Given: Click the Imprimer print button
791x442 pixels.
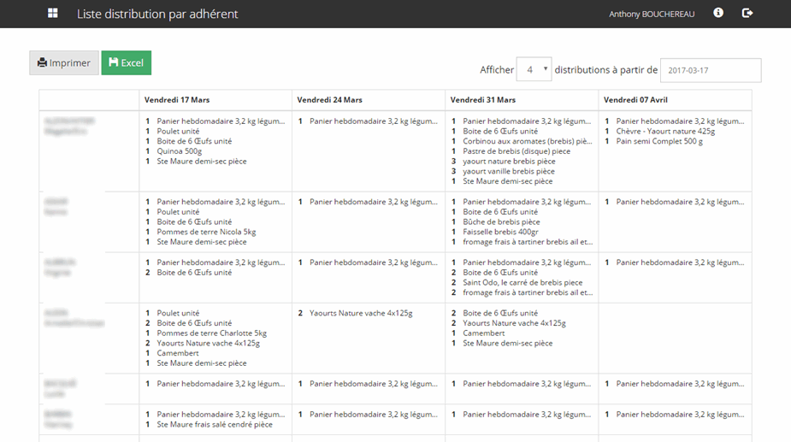Looking at the screenshot, I should click(x=64, y=63).
